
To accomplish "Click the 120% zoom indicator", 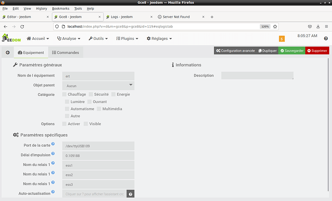I will [x=265, y=26].
